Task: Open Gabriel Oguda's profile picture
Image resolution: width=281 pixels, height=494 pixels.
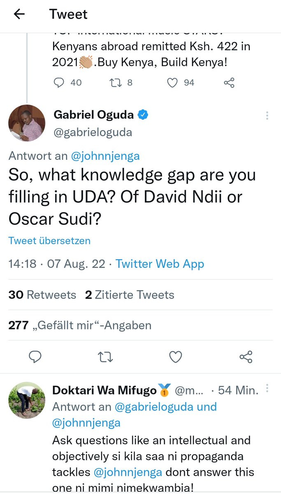Action: tap(27, 123)
